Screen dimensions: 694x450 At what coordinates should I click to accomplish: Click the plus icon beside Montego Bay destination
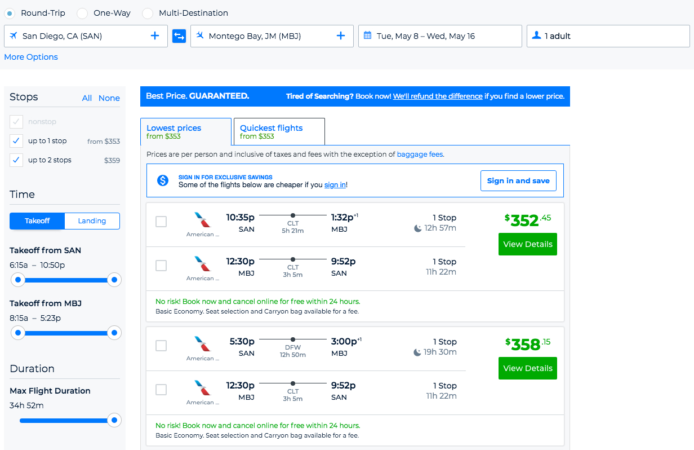coord(341,36)
